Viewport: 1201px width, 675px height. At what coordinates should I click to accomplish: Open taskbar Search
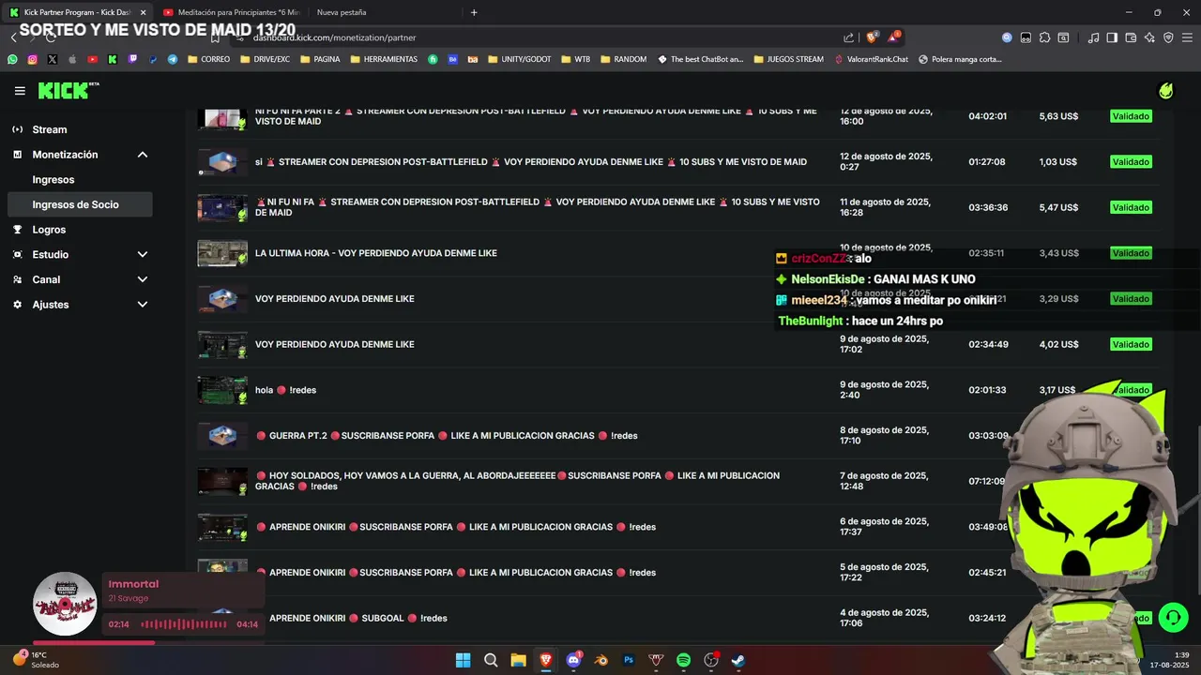click(491, 660)
